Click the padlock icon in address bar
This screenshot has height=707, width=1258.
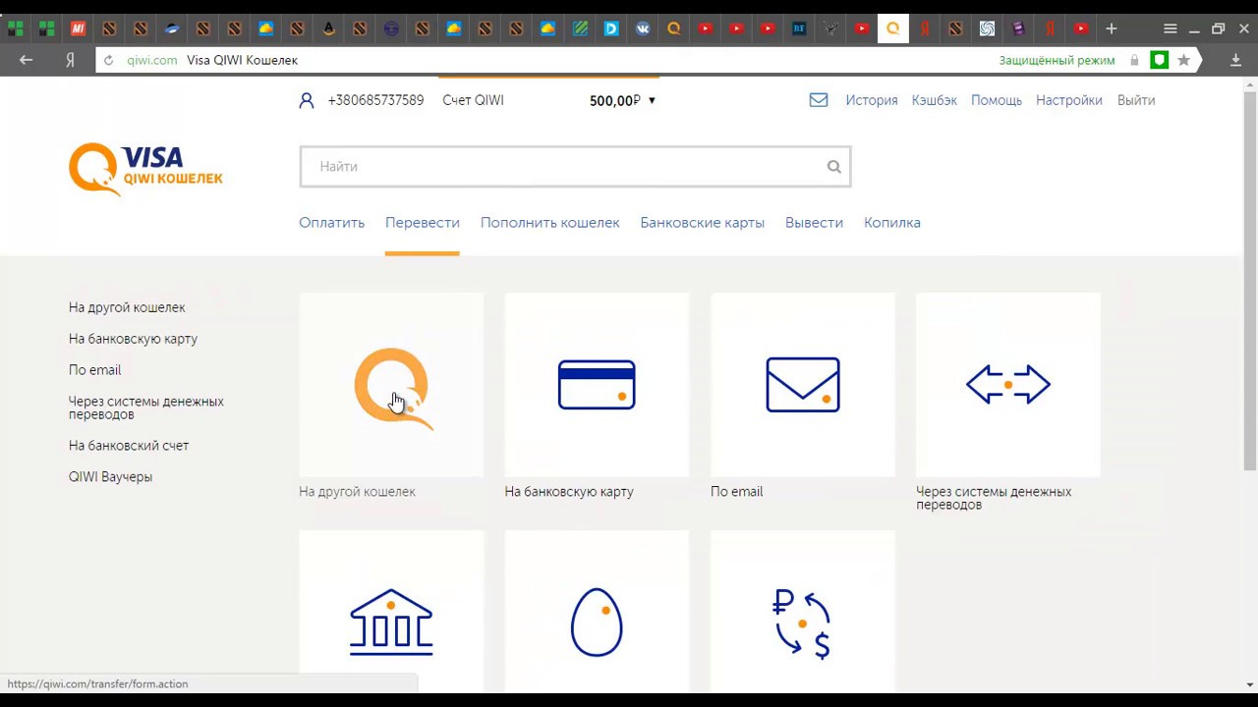tap(1134, 60)
